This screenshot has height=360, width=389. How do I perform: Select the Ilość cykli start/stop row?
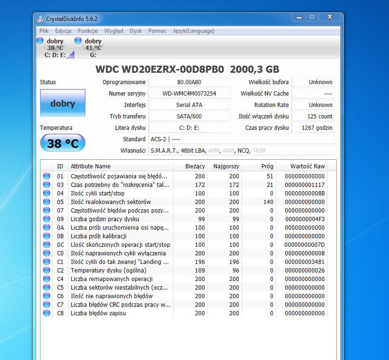coord(184,193)
